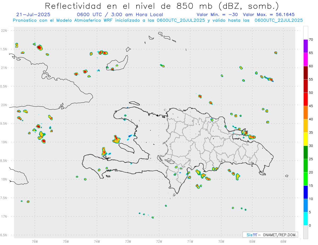This screenshot has width=318, height=245.
Task: Click the '60' value on the color scale
Action: [x=311, y=66]
